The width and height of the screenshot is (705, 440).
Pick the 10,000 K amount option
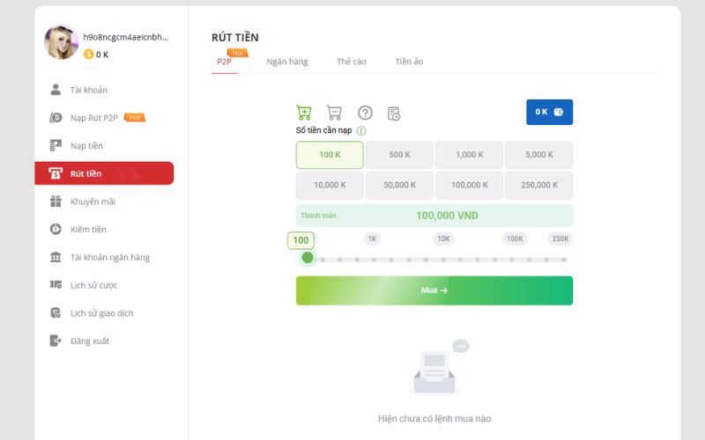click(x=330, y=185)
